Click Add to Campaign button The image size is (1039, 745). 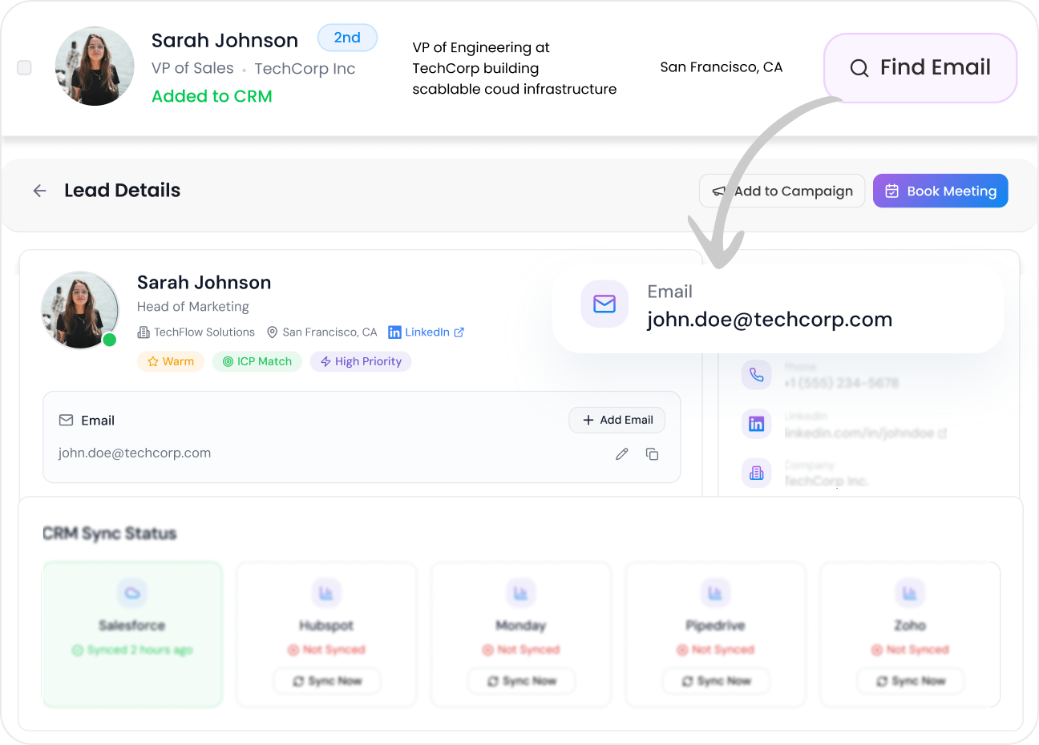782,191
